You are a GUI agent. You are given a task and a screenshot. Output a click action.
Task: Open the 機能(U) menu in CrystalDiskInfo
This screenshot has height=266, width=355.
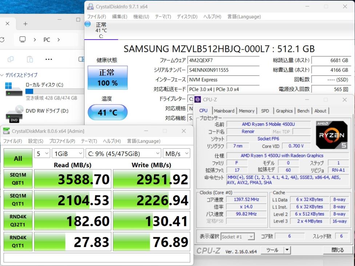(141, 17)
